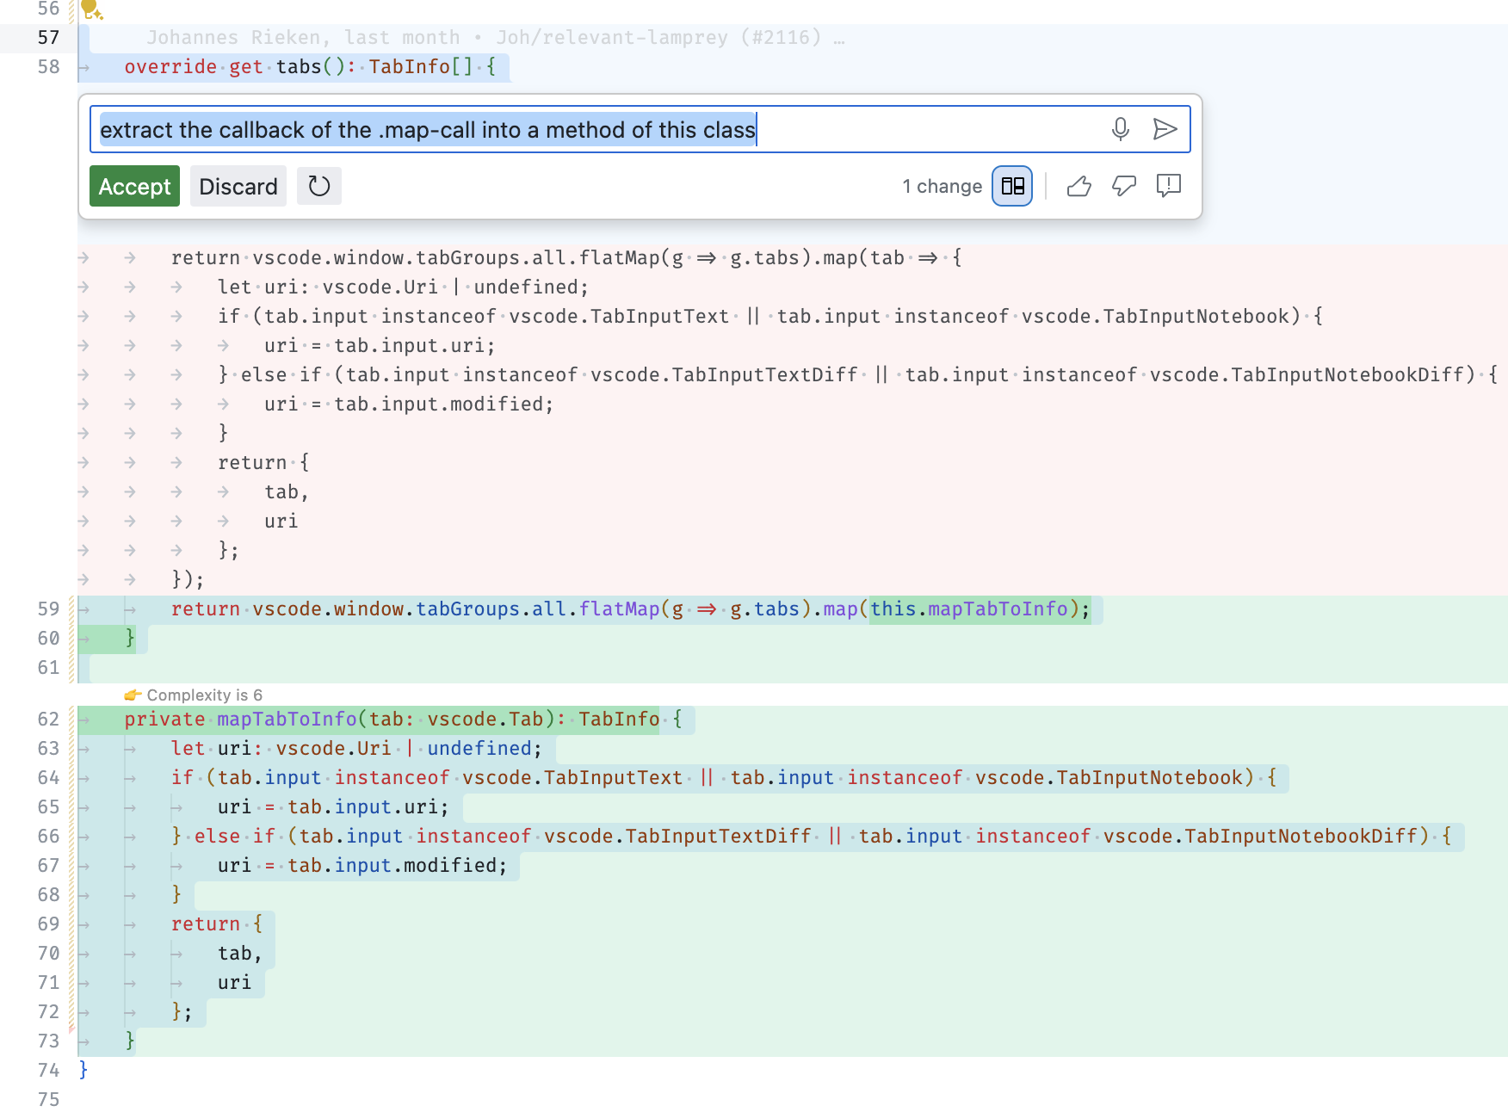
Task: Rerun the inline chat request
Action: (318, 186)
